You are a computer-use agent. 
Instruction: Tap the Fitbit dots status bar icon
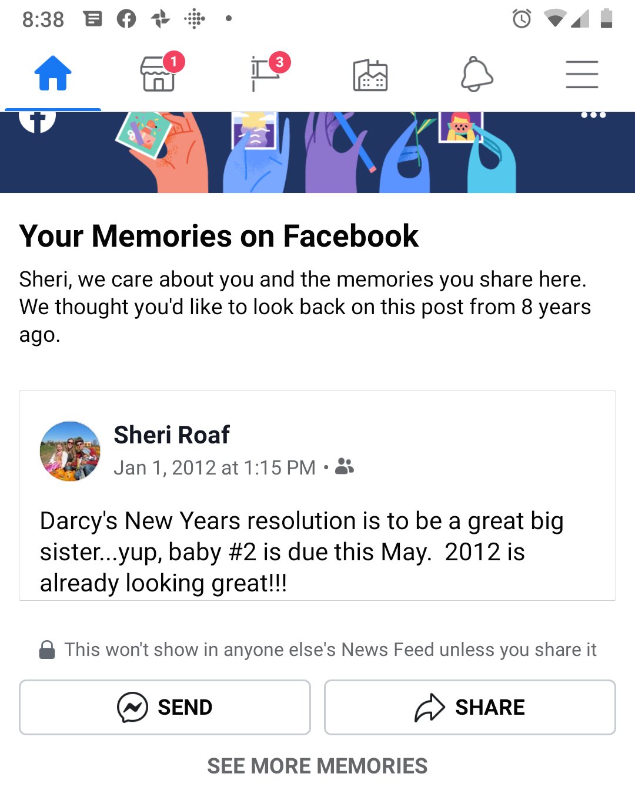click(195, 19)
